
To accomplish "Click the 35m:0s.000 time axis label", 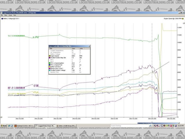I will coord(114,119).
